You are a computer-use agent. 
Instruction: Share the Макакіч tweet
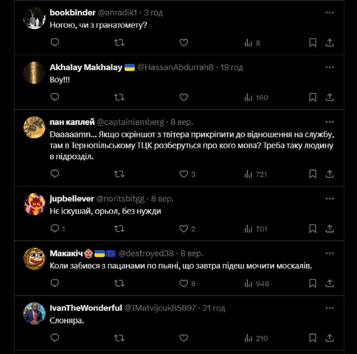coord(330,283)
